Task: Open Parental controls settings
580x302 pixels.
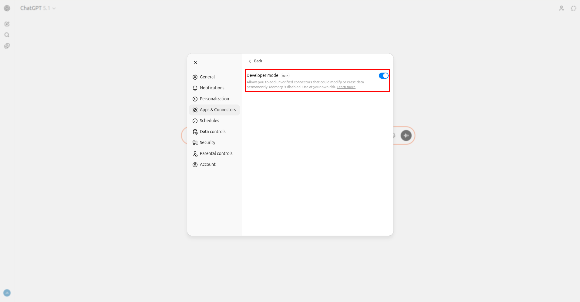Action: tap(216, 153)
